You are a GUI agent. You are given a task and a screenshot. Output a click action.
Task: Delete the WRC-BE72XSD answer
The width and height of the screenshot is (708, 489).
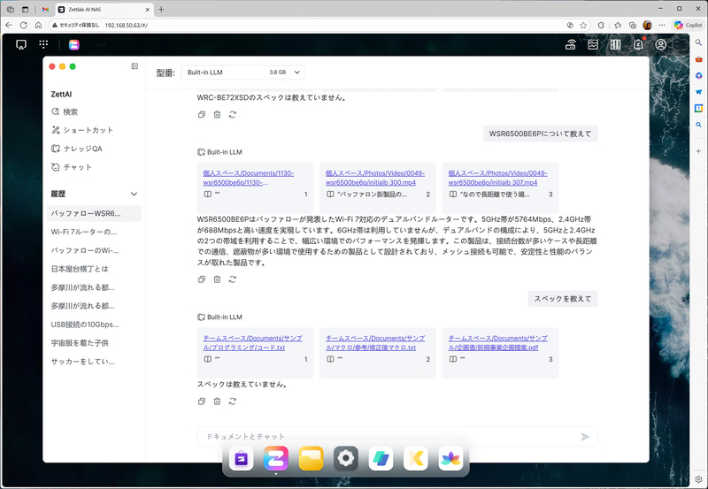click(x=217, y=115)
